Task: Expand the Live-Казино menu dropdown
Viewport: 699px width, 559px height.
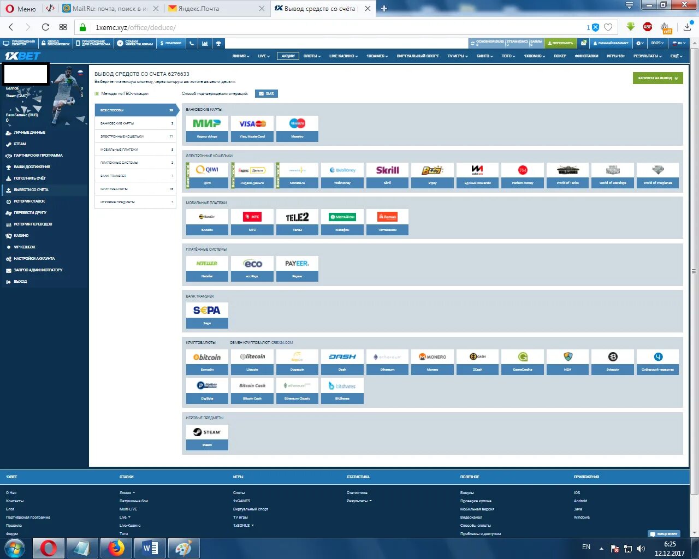Action: click(x=344, y=56)
